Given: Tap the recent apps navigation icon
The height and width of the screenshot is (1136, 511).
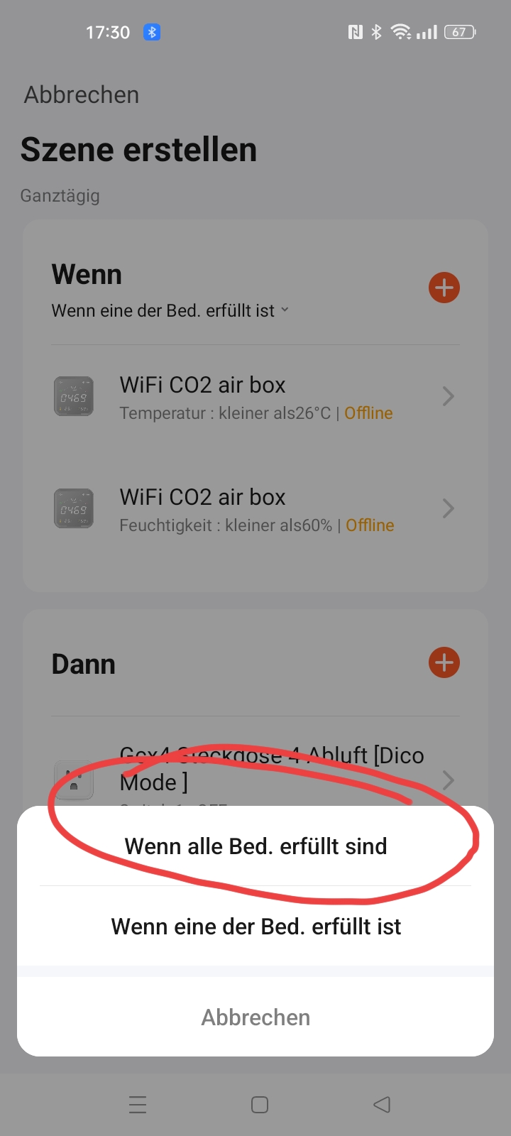Looking at the screenshot, I should pos(138,1105).
